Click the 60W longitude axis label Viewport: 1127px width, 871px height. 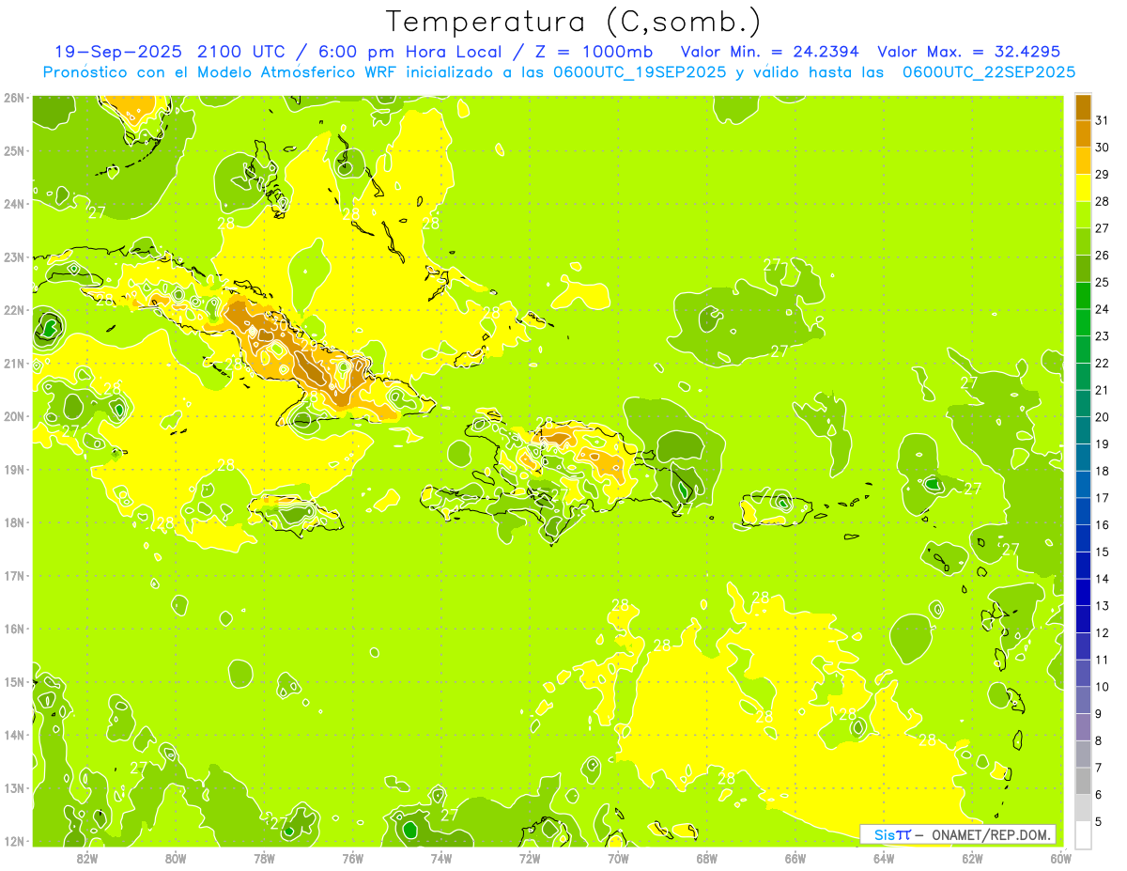(1060, 857)
